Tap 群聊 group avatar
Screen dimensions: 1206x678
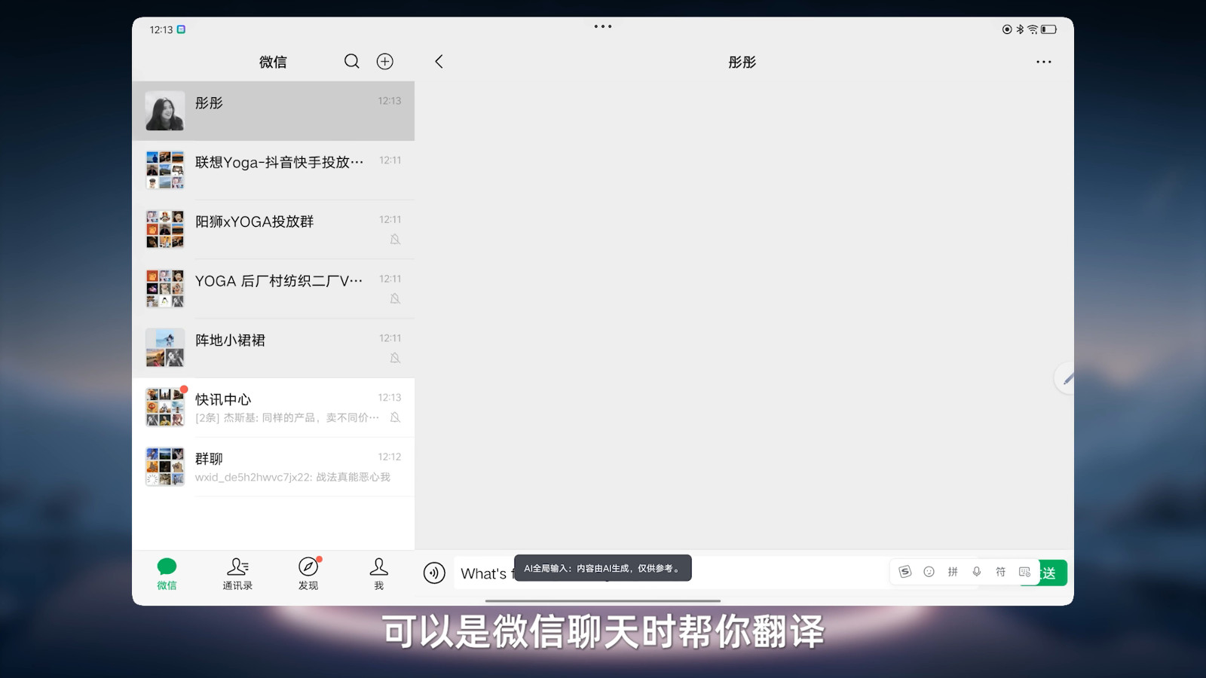(164, 467)
